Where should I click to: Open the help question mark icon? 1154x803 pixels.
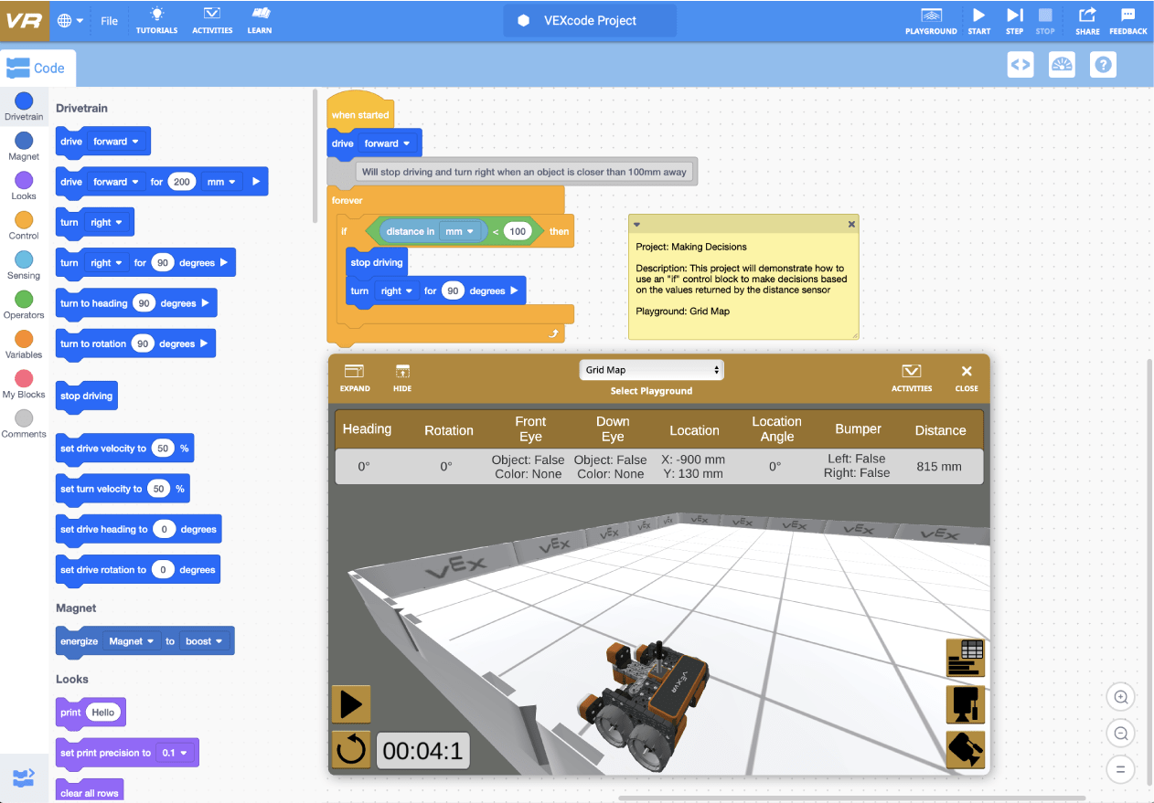(x=1104, y=65)
